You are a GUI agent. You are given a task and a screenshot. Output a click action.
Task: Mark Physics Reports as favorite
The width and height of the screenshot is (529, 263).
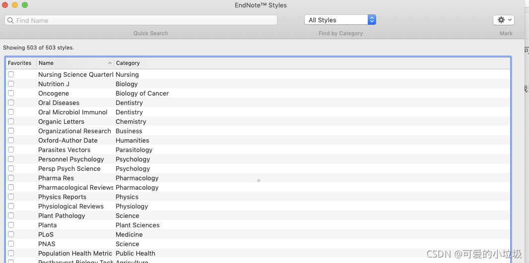11,197
